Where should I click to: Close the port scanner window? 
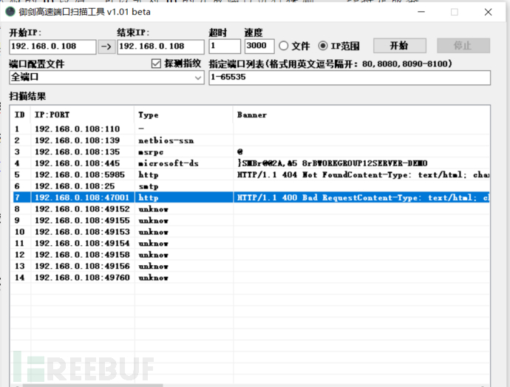coord(489,12)
